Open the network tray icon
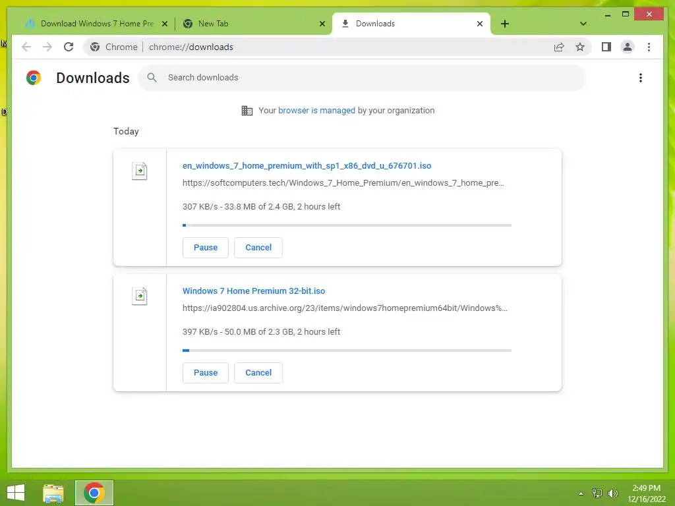675x506 pixels. click(x=597, y=493)
